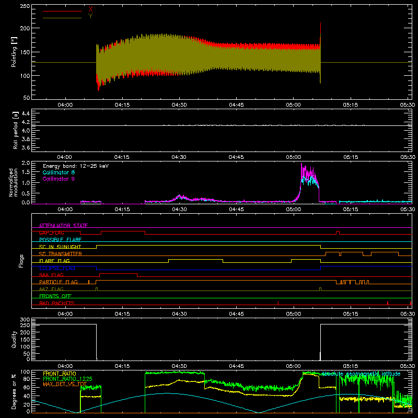This screenshot has height=418, width=418.
Task: Select the MAX_DET_VS_TOT legend entry
Action: 65,384
